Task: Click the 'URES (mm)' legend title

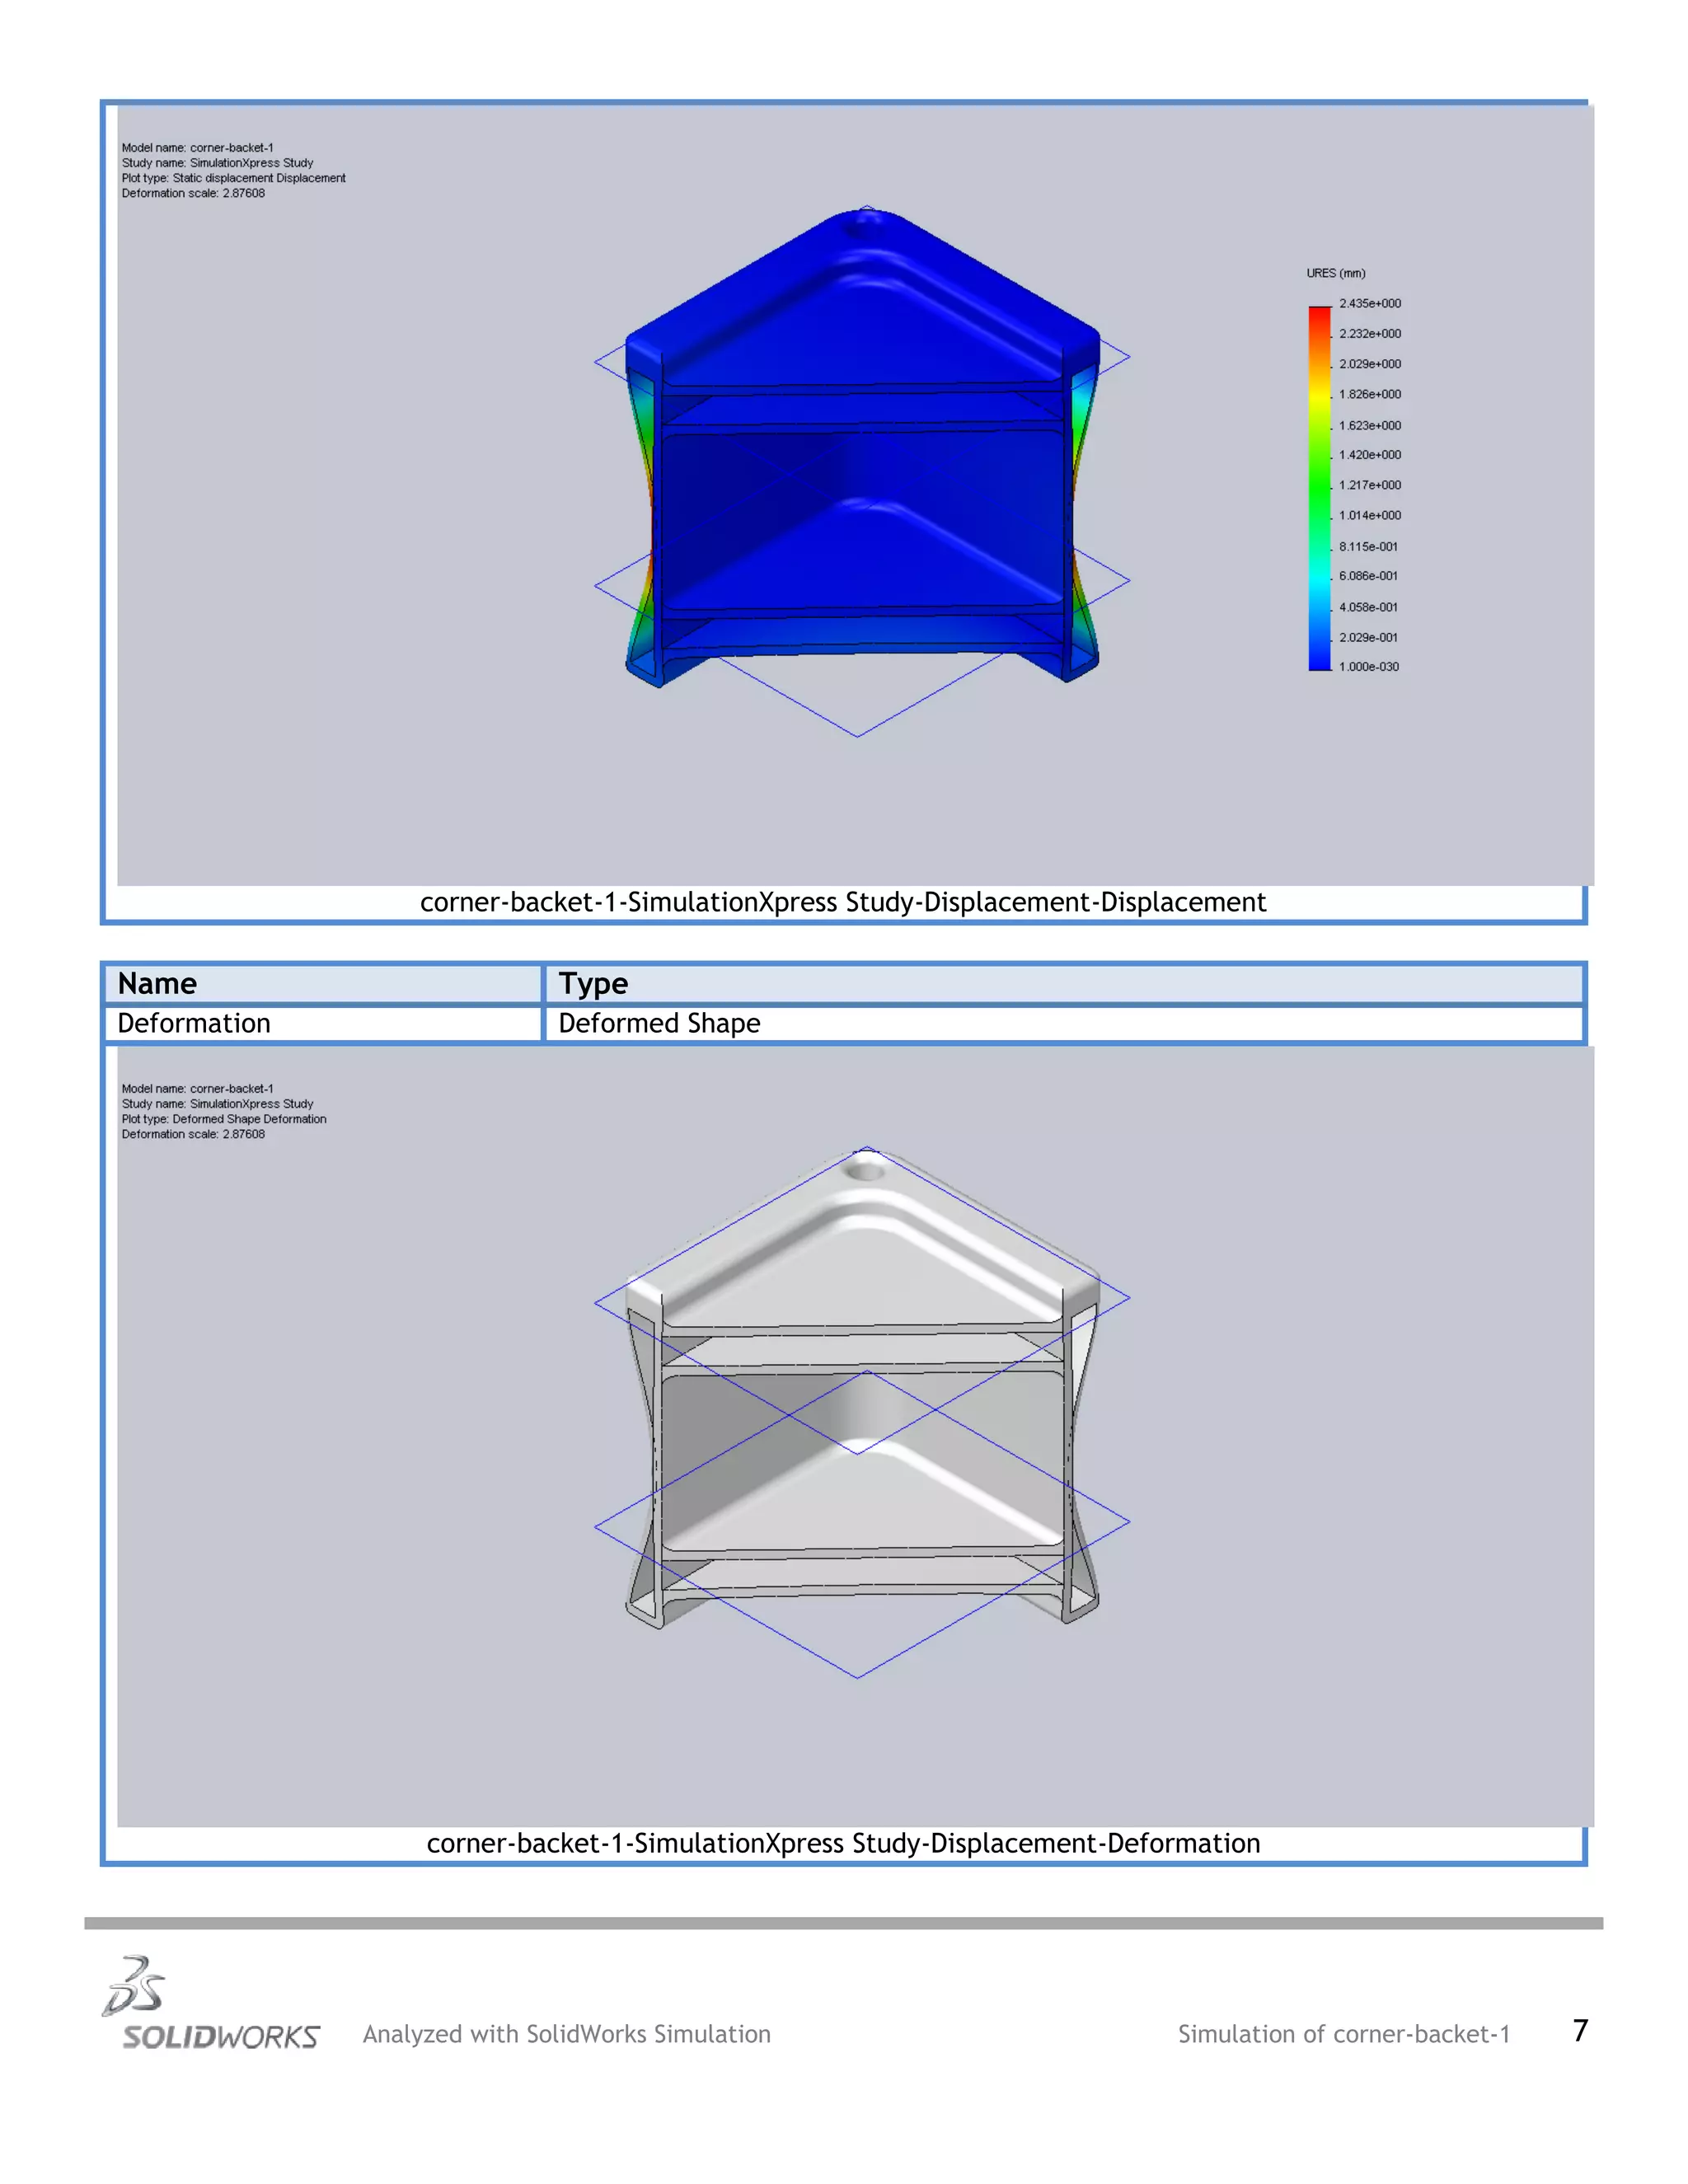Action: (x=1335, y=273)
